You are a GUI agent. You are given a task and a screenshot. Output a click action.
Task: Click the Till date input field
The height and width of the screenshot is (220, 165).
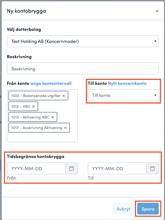(117, 168)
